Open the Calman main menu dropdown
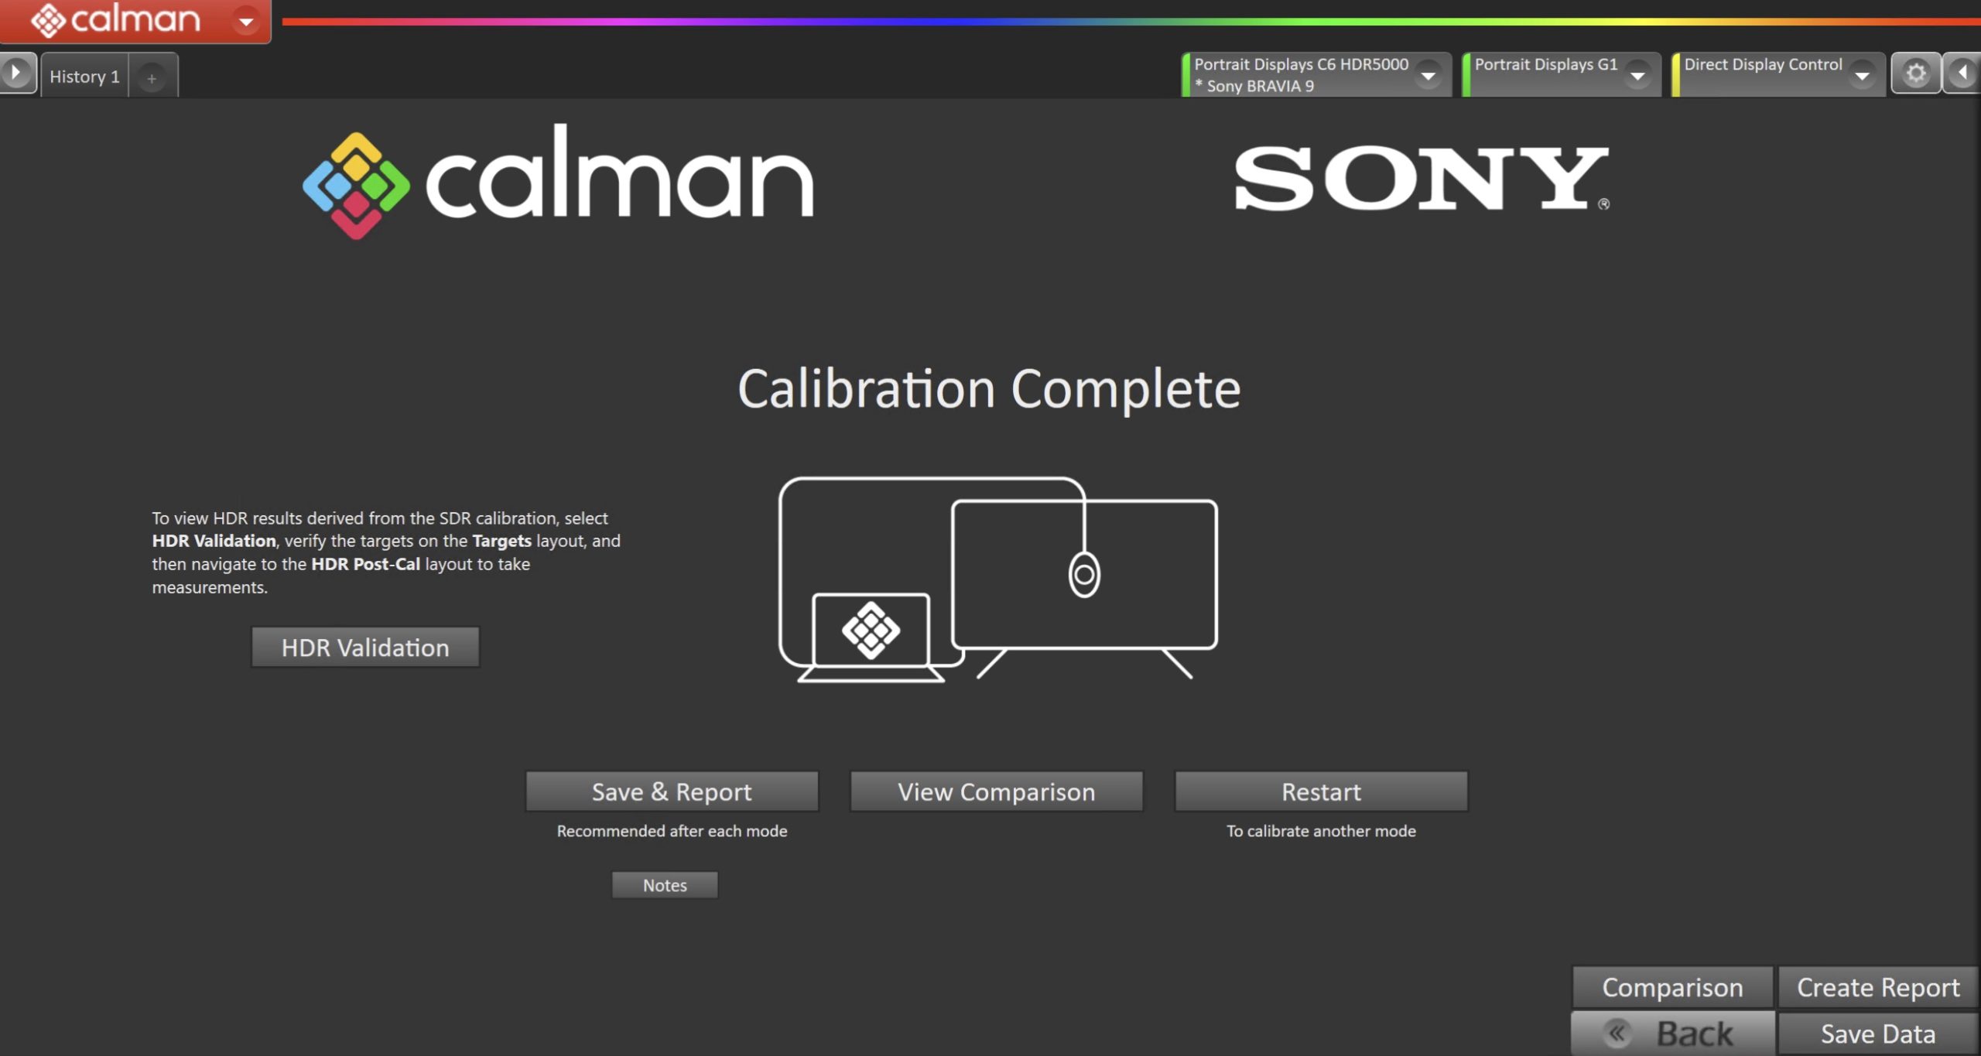The width and height of the screenshot is (1981, 1056). pos(246,21)
